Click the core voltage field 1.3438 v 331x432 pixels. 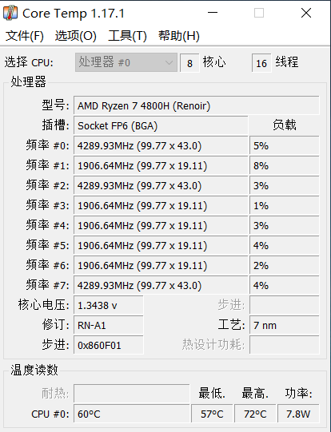pyautogui.click(x=109, y=305)
